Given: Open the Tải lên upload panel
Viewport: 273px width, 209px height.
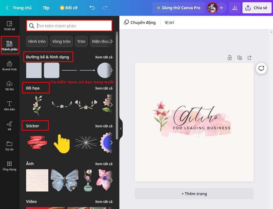Looking at the screenshot, I should tap(9, 86).
